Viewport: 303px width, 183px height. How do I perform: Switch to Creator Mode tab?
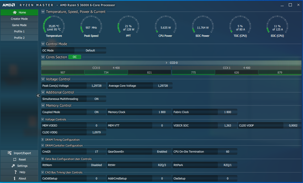tap(19, 19)
